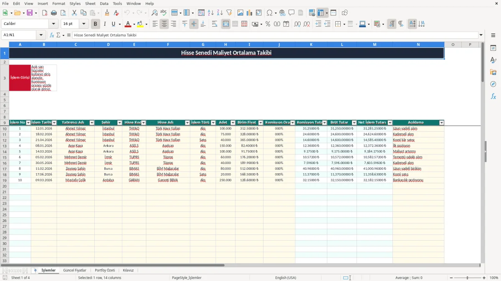
Task: Open Print Preview
Action: click(63, 13)
